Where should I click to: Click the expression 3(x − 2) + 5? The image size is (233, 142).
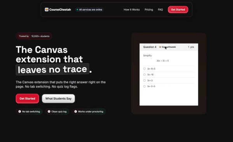[163, 61]
